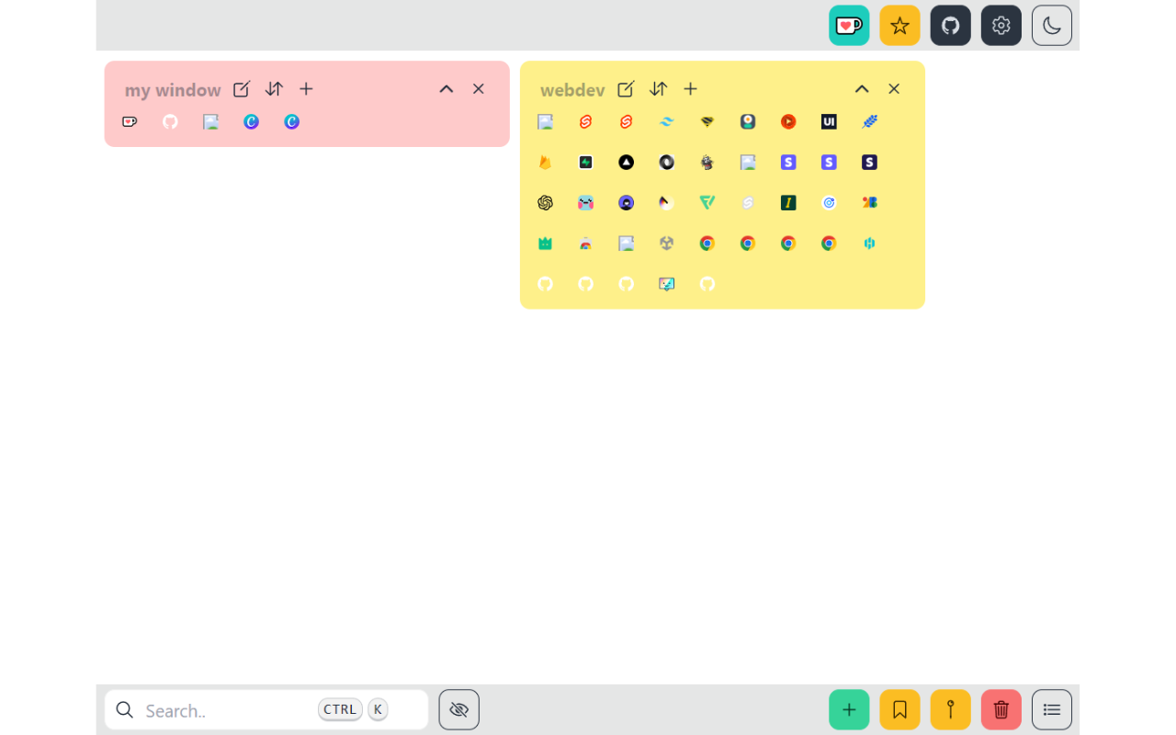
Task: Sort tabs in the 'webdev' group
Action: (658, 89)
